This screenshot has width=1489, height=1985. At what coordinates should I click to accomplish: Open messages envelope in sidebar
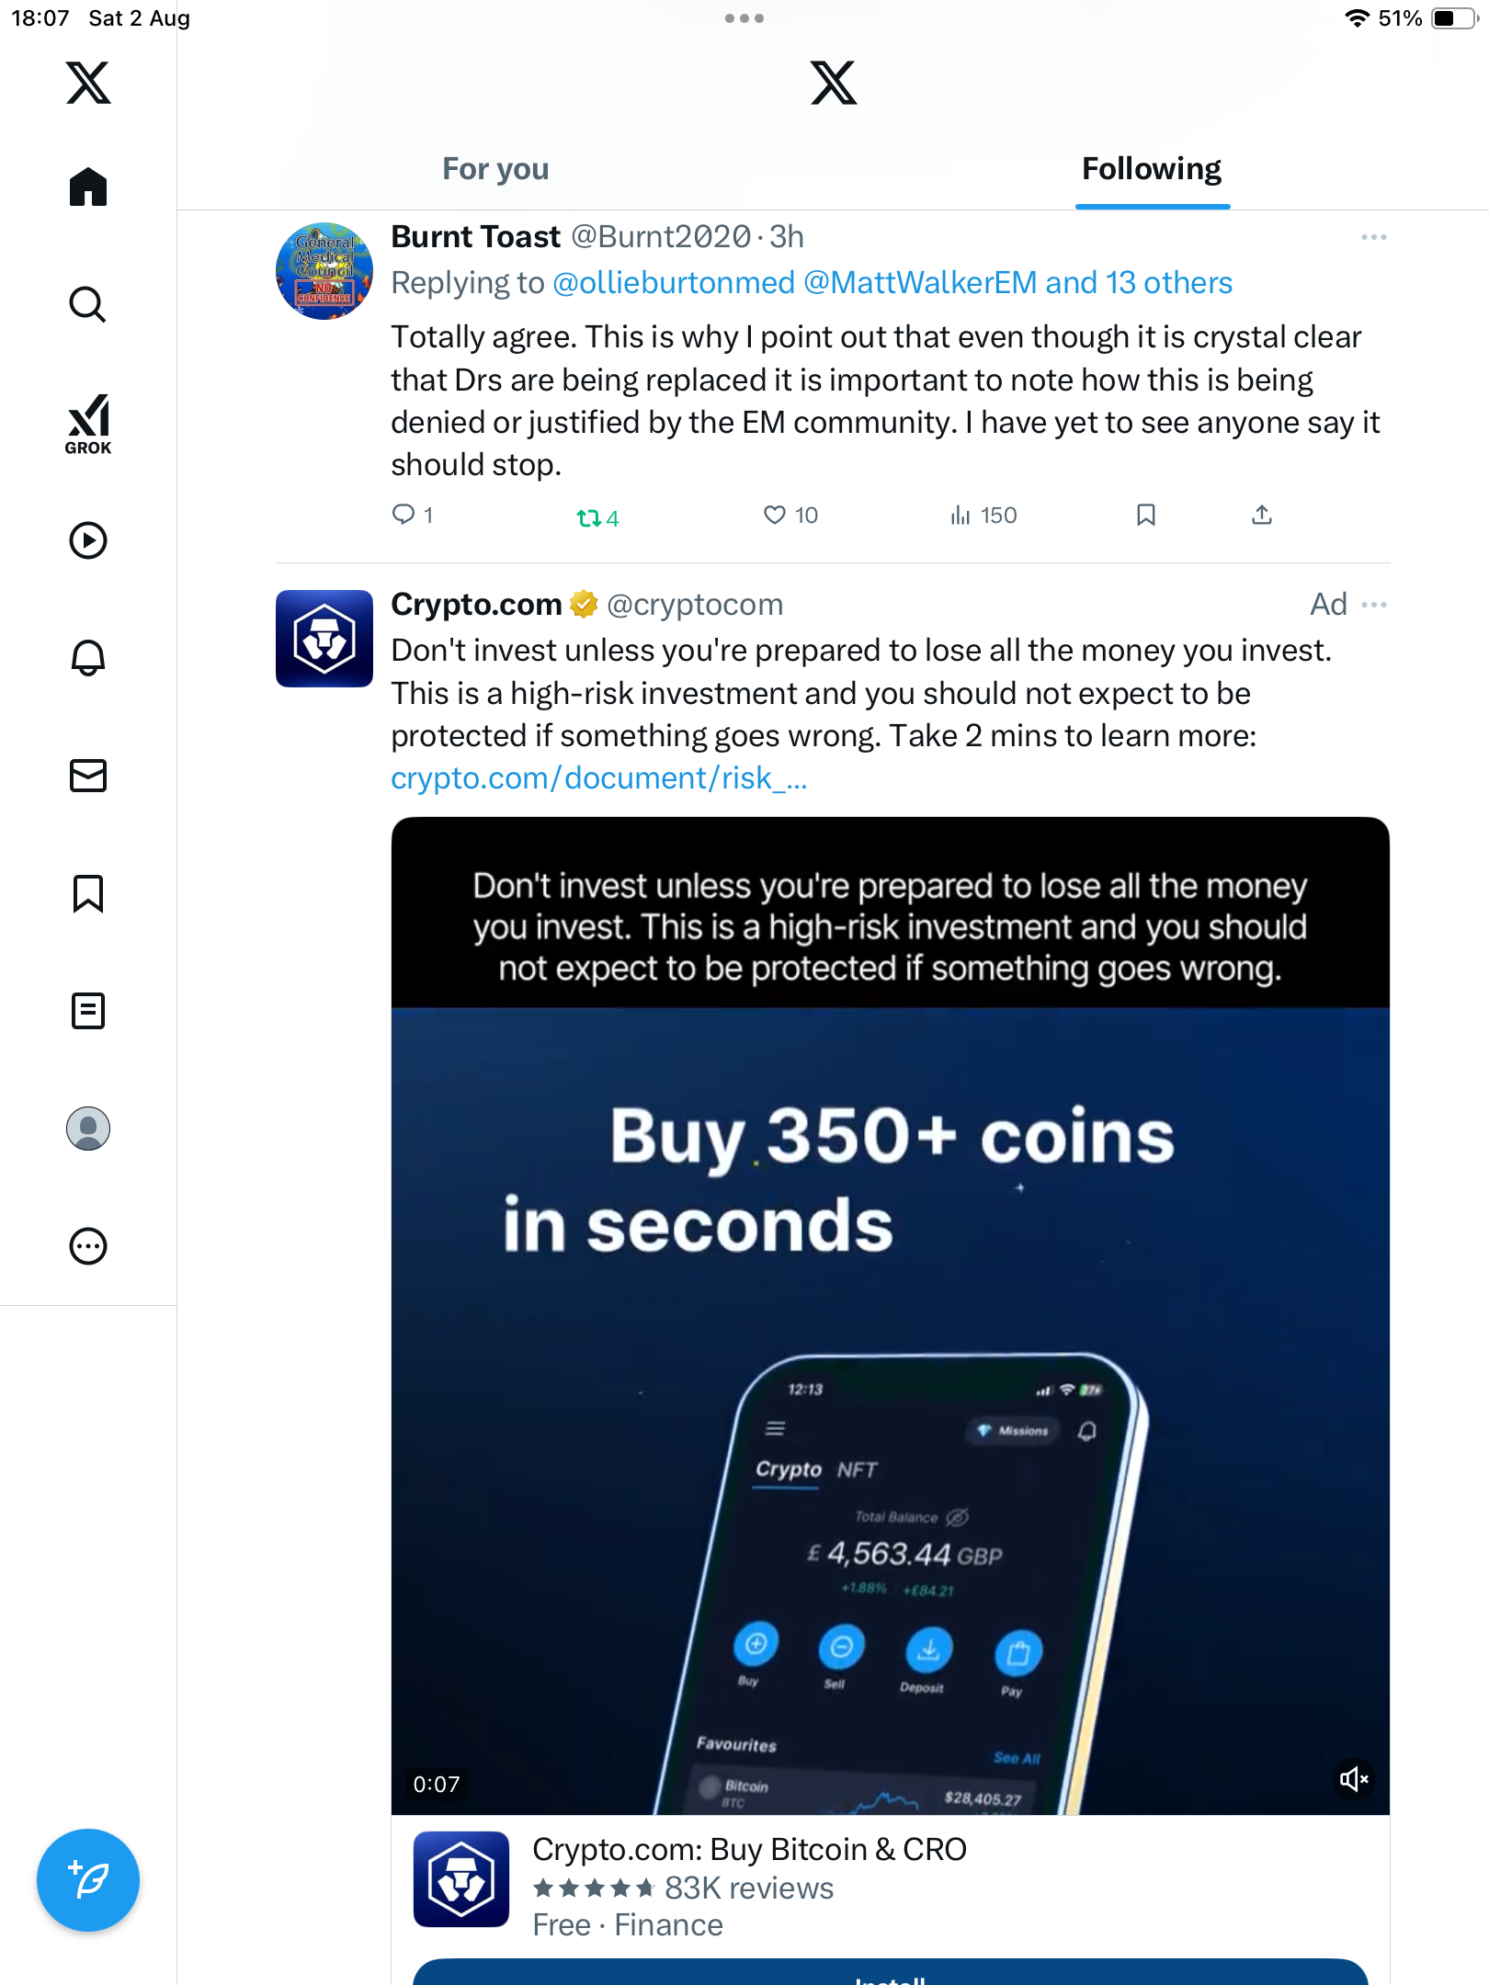[88, 775]
